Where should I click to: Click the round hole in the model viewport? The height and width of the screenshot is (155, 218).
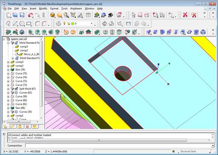[123, 73]
